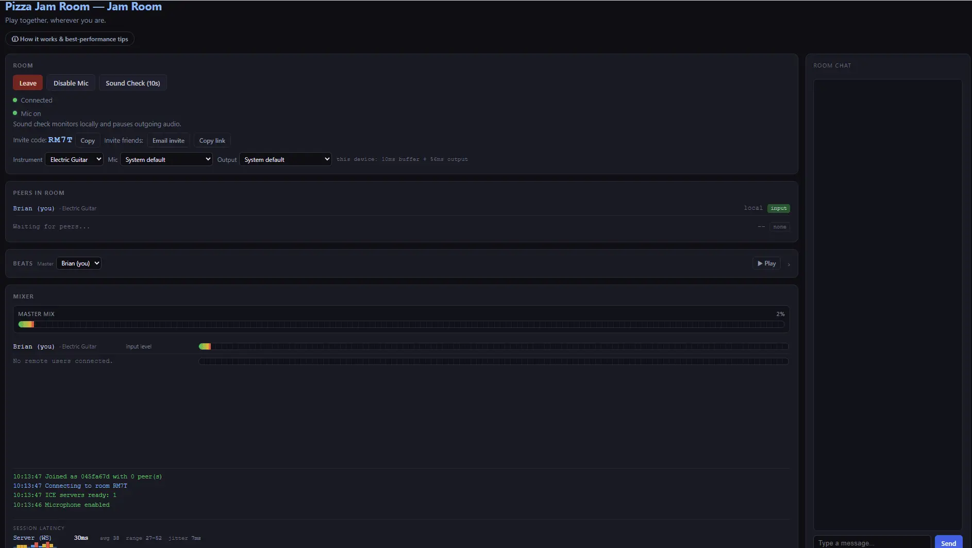The image size is (972, 548).
Task: Click log line 'Microphone enabled'
Action: pyautogui.click(x=61, y=505)
